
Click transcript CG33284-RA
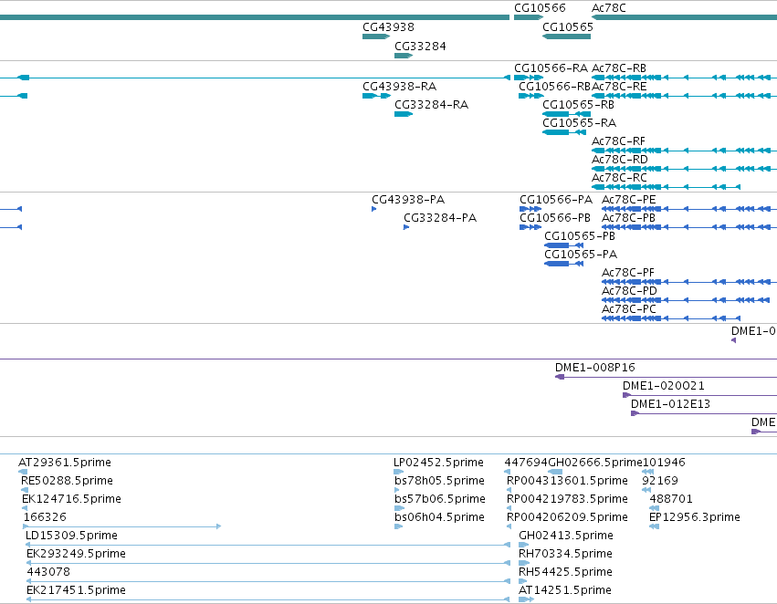click(x=431, y=105)
